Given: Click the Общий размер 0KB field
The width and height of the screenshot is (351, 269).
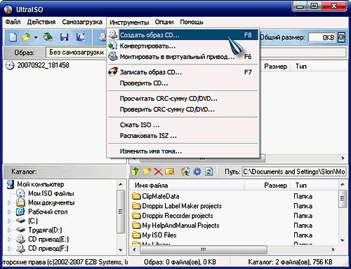Looking at the screenshot, I should [322, 37].
